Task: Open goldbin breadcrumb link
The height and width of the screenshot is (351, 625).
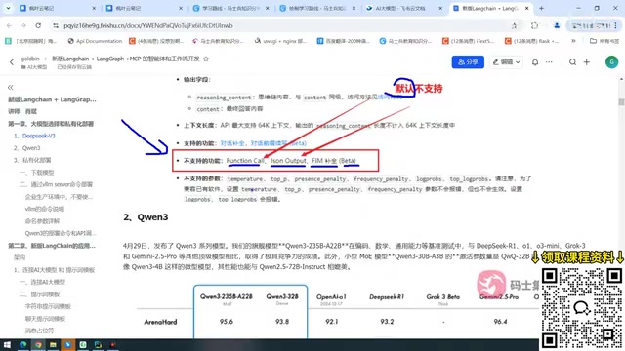Action: coord(30,58)
